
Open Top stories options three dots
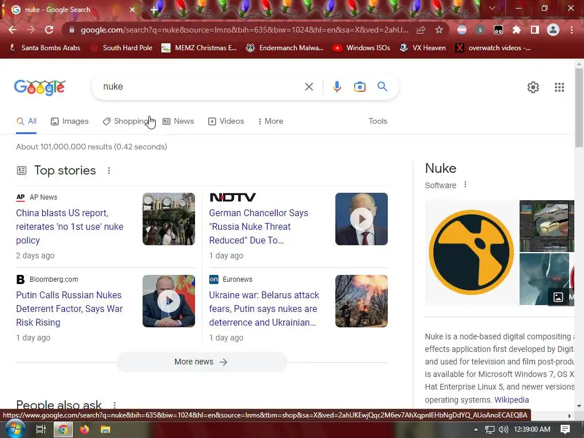[x=109, y=171]
